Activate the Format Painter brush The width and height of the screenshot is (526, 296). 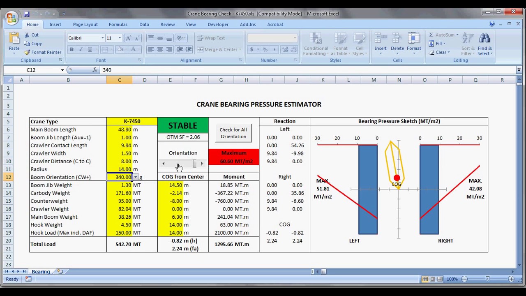pos(43,52)
